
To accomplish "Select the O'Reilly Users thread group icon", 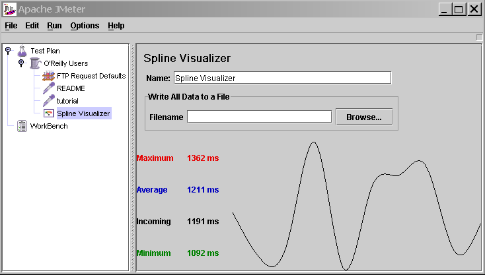I will point(35,63).
